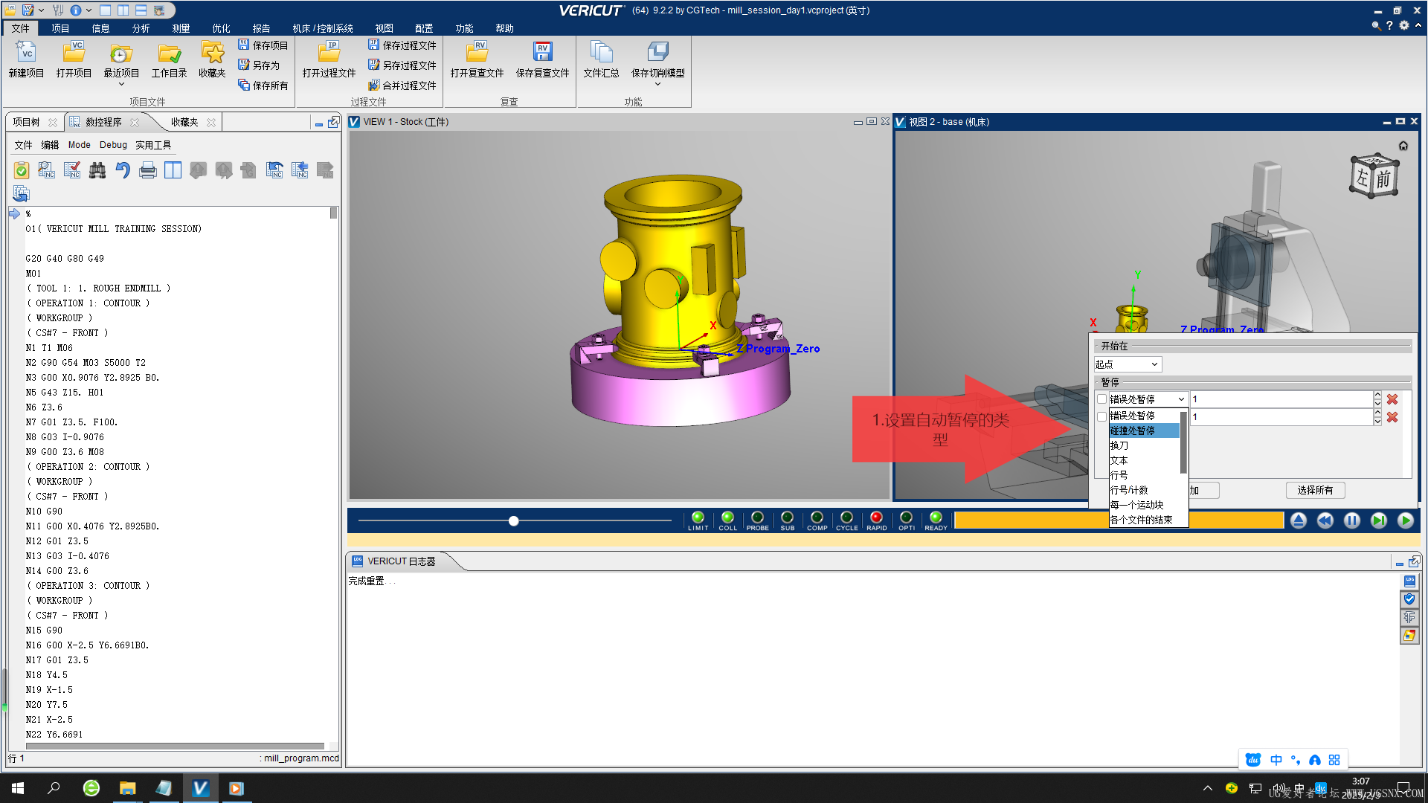The height and width of the screenshot is (803, 1428).
Task: Open the Mode menu in NC program panel
Action: tap(79, 145)
